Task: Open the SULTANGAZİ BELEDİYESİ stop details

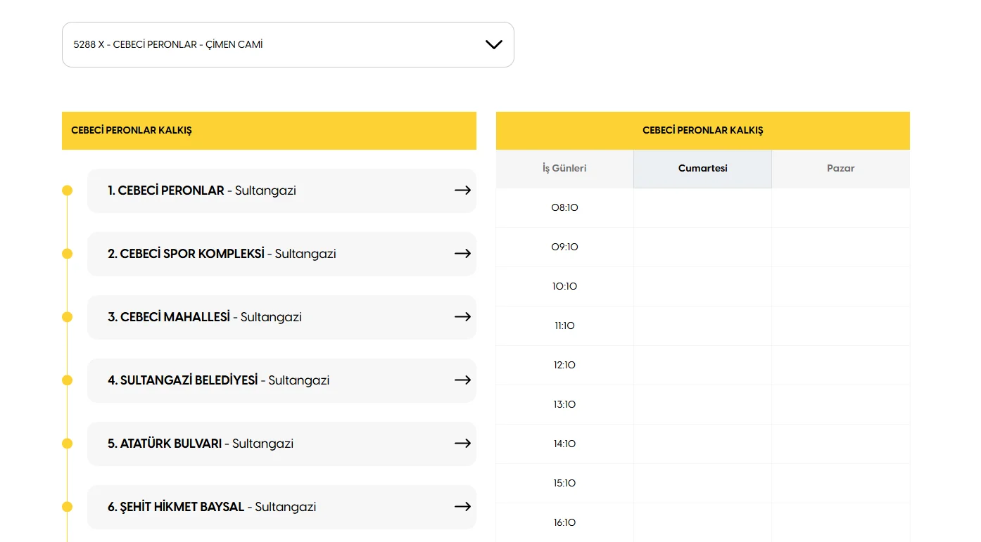Action: click(281, 380)
